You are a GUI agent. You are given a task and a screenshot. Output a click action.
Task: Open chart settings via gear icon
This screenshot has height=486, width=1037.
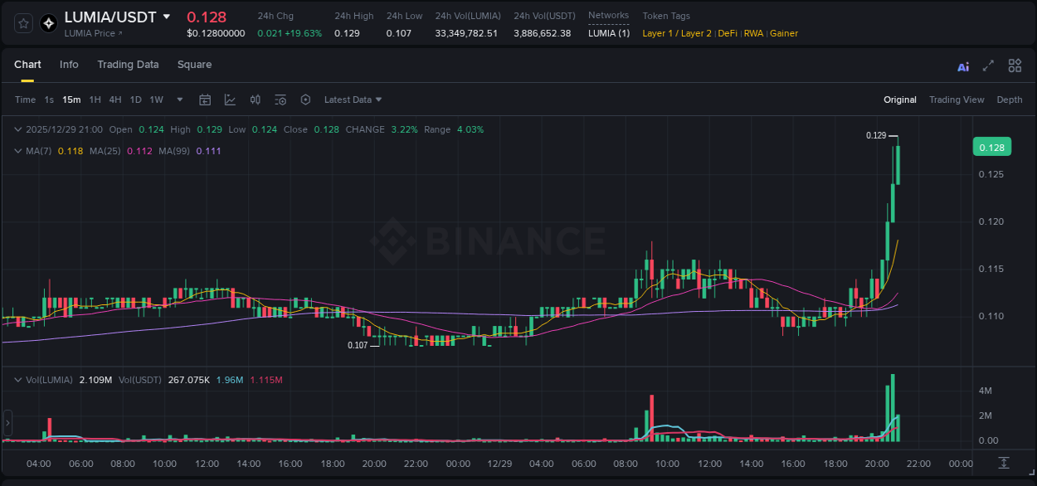point(305,100)
